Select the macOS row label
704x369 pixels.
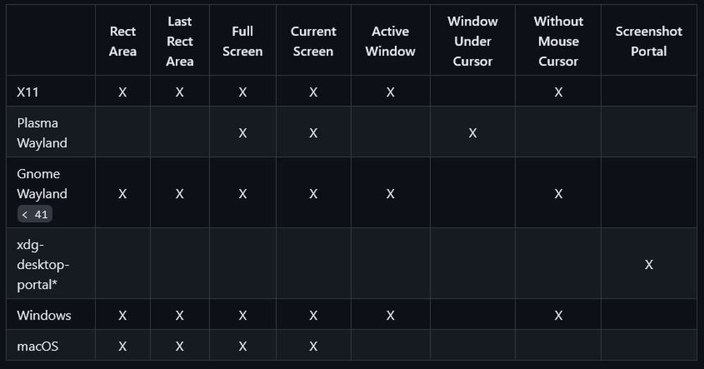pos(38,346)
